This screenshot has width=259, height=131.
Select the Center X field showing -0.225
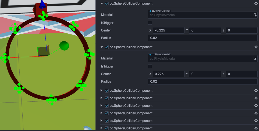(168, 30)
